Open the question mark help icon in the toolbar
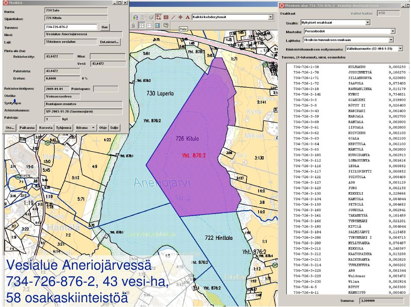 [x=166, y=25]
